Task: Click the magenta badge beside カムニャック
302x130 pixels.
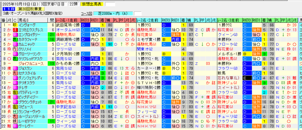Action: tap(15, 44)
